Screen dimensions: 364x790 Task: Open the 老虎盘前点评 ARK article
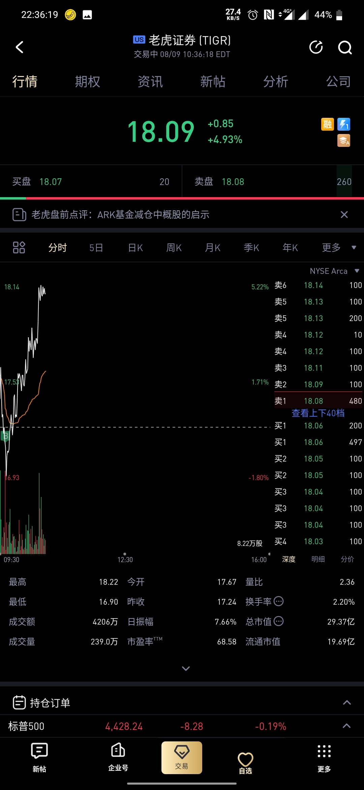click(120, 214)
